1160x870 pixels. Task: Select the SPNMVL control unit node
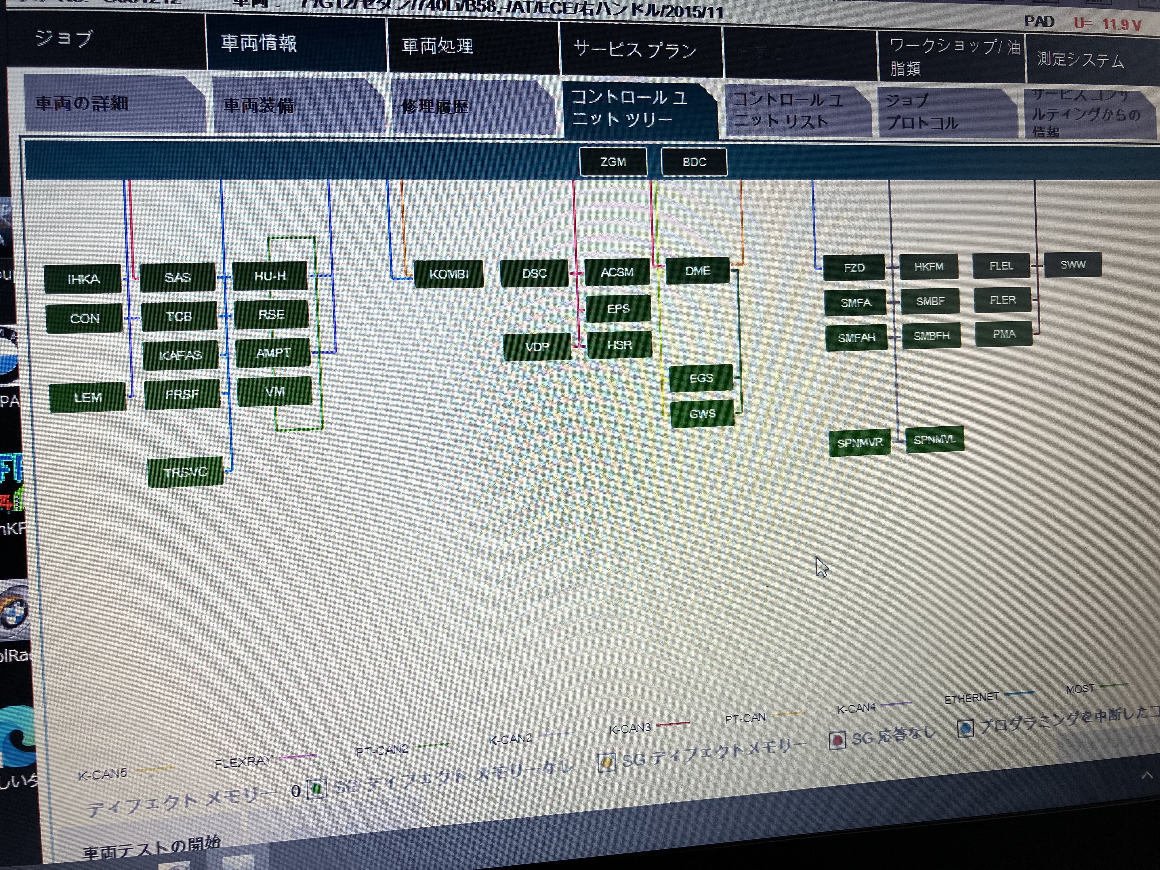click(935, 439)
